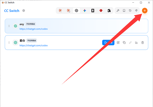Click the OpenAI logo of the any provider
The height and width of the screenshot is (107, 153).
click(x=15, y=26)
